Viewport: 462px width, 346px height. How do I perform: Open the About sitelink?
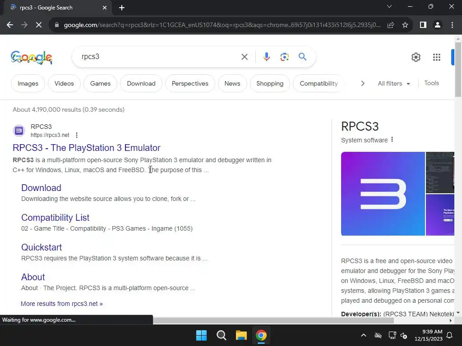point(33,277)
